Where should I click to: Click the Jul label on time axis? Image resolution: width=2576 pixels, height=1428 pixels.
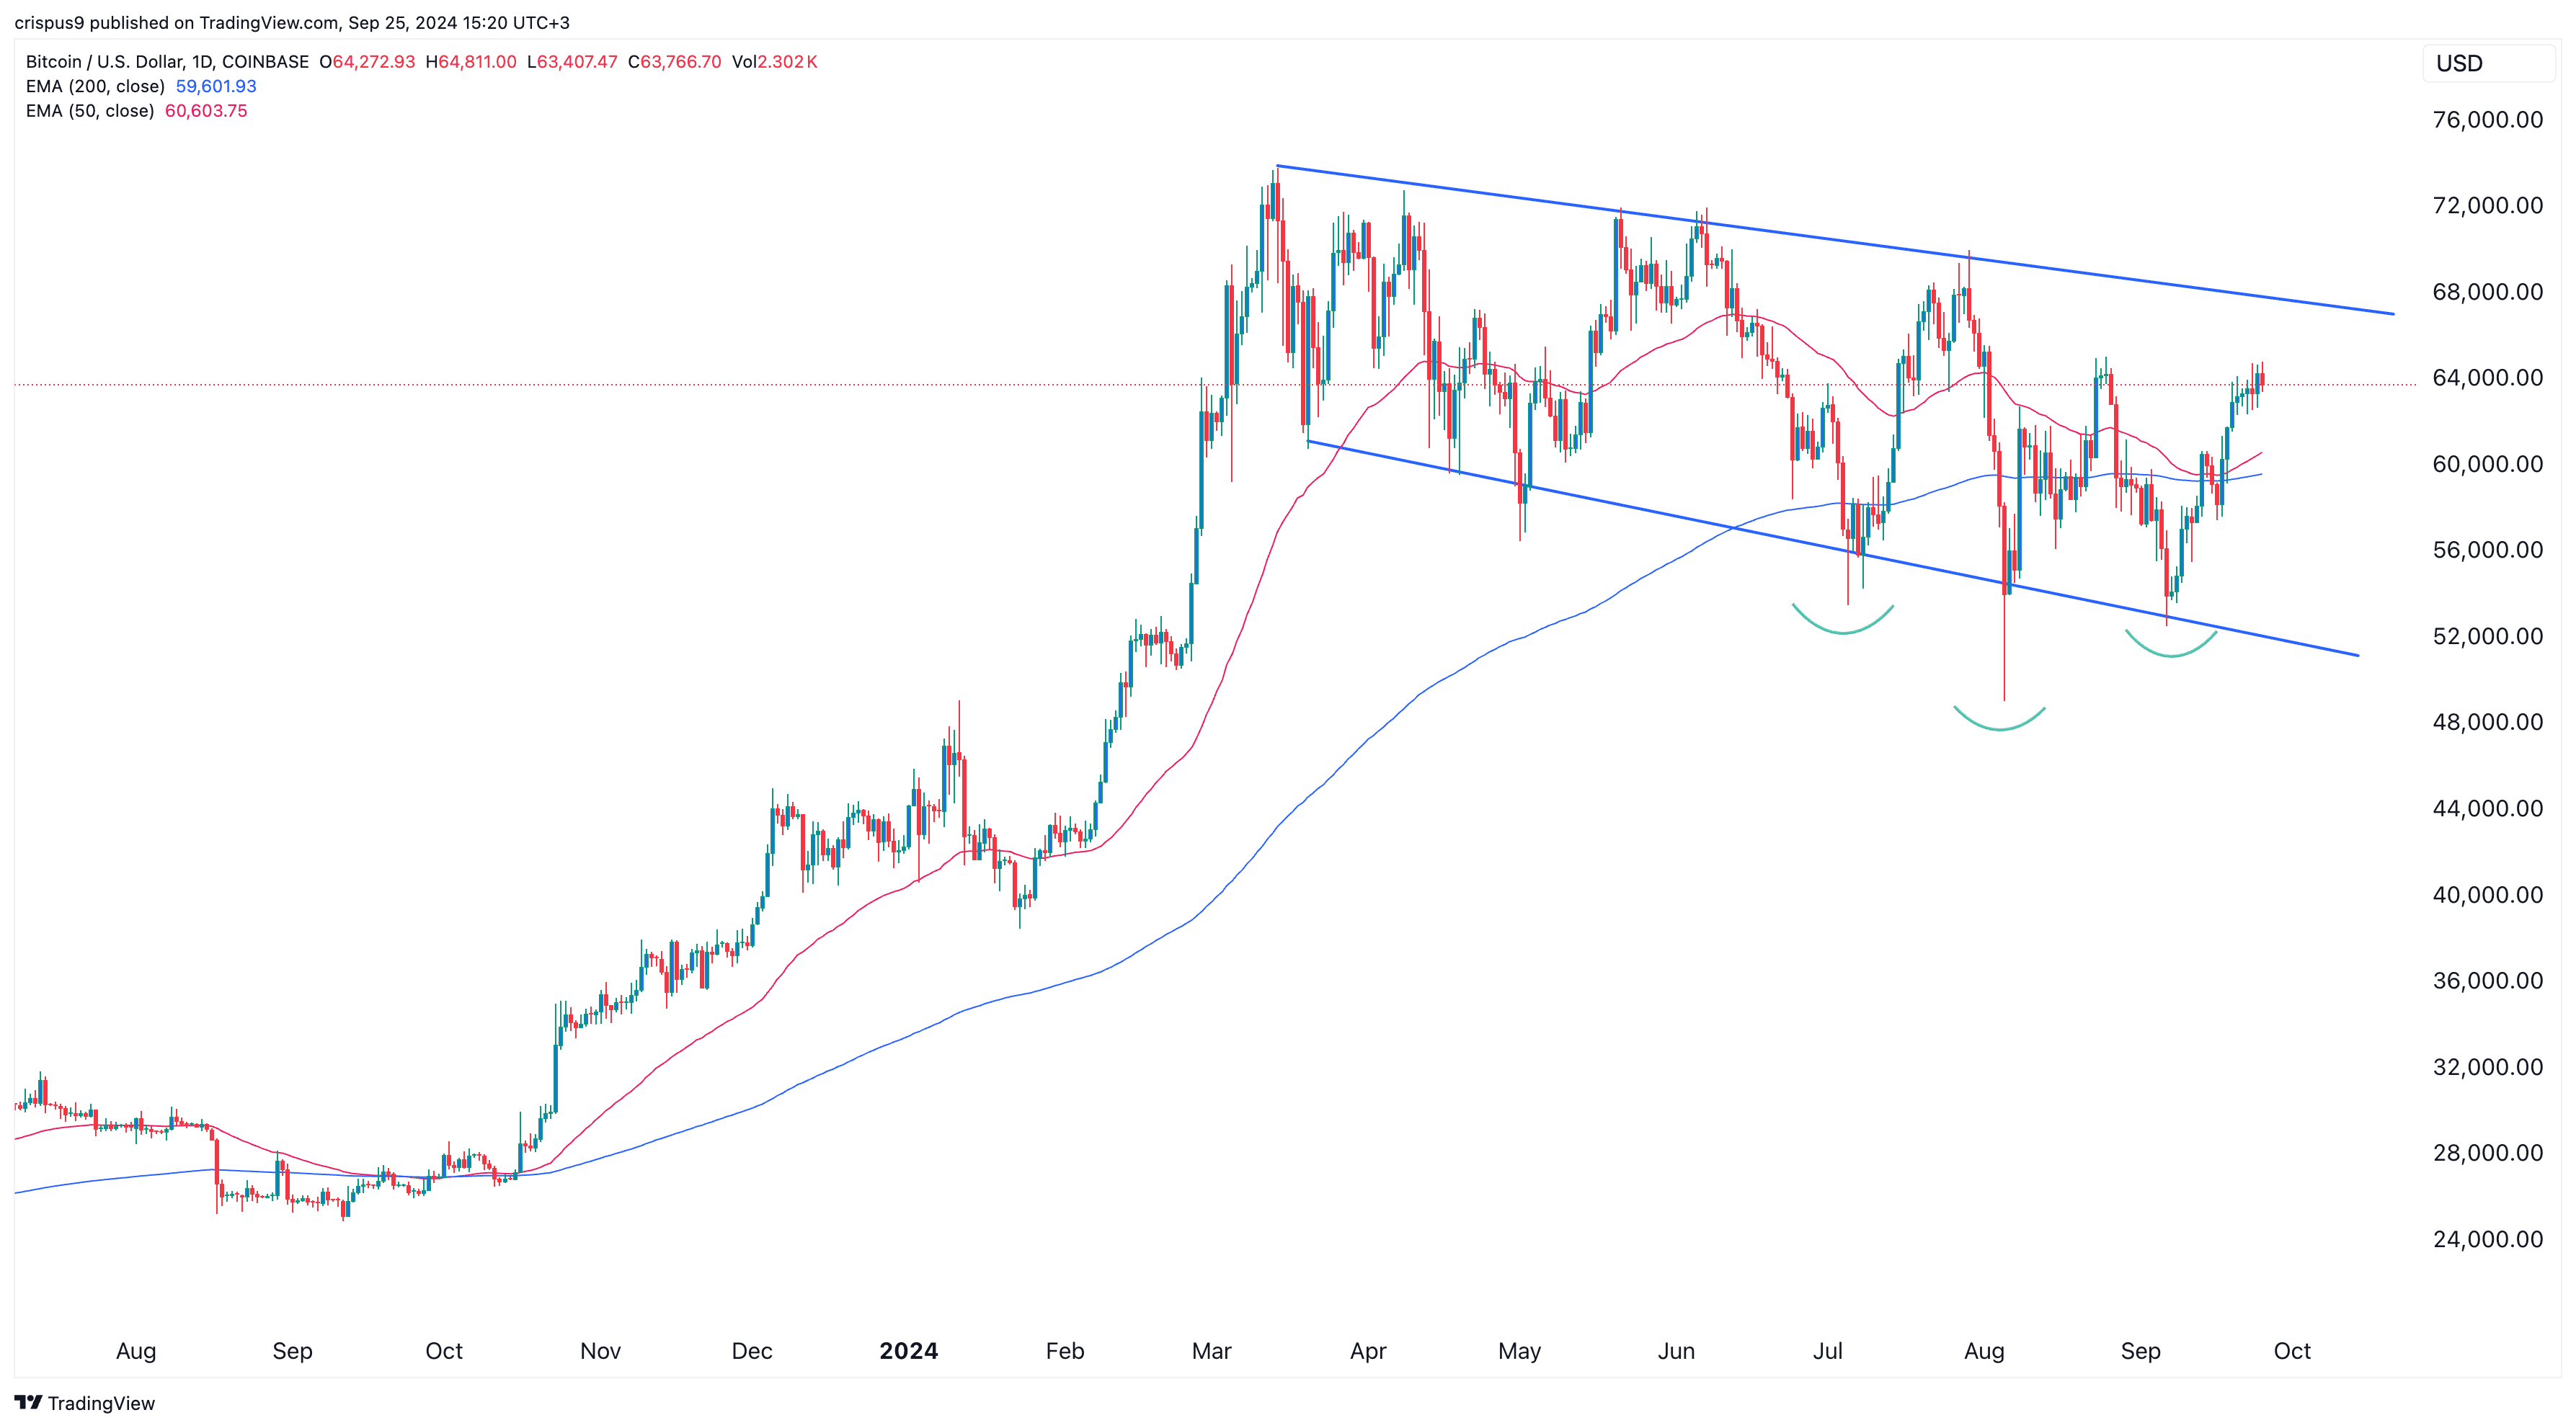pyautogui.click(x=1828, y=1351)
